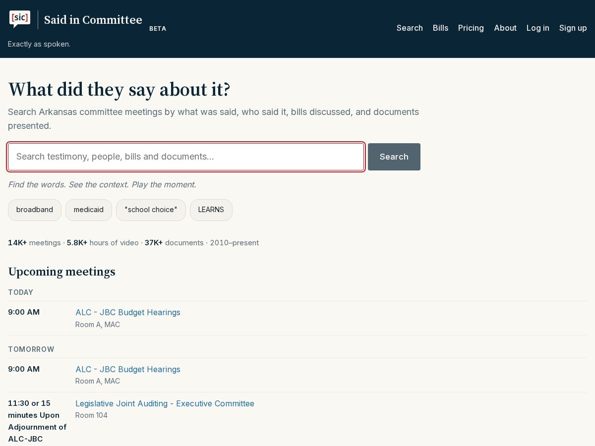Select the broadband suggestion chip
This screenshot has height=446, width=595.
point(35,210)
